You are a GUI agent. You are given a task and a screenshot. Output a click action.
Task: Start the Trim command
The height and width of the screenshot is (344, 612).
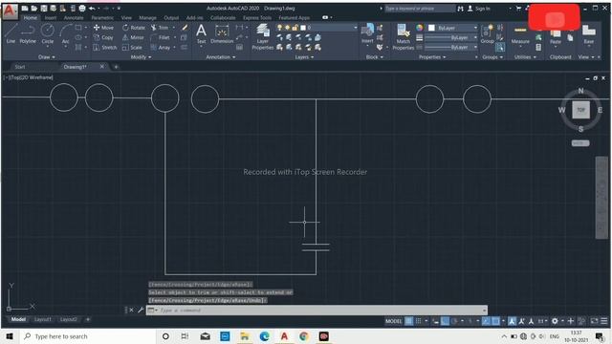coord(160,28)
